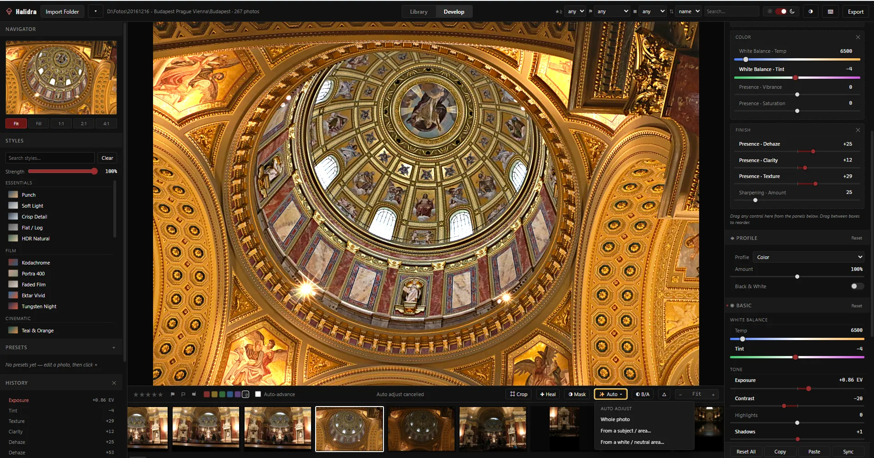The height and width of the screenshot is (458, 874).
Task: Select the Fill zoom option in Navigator
Action: (39, 123)
